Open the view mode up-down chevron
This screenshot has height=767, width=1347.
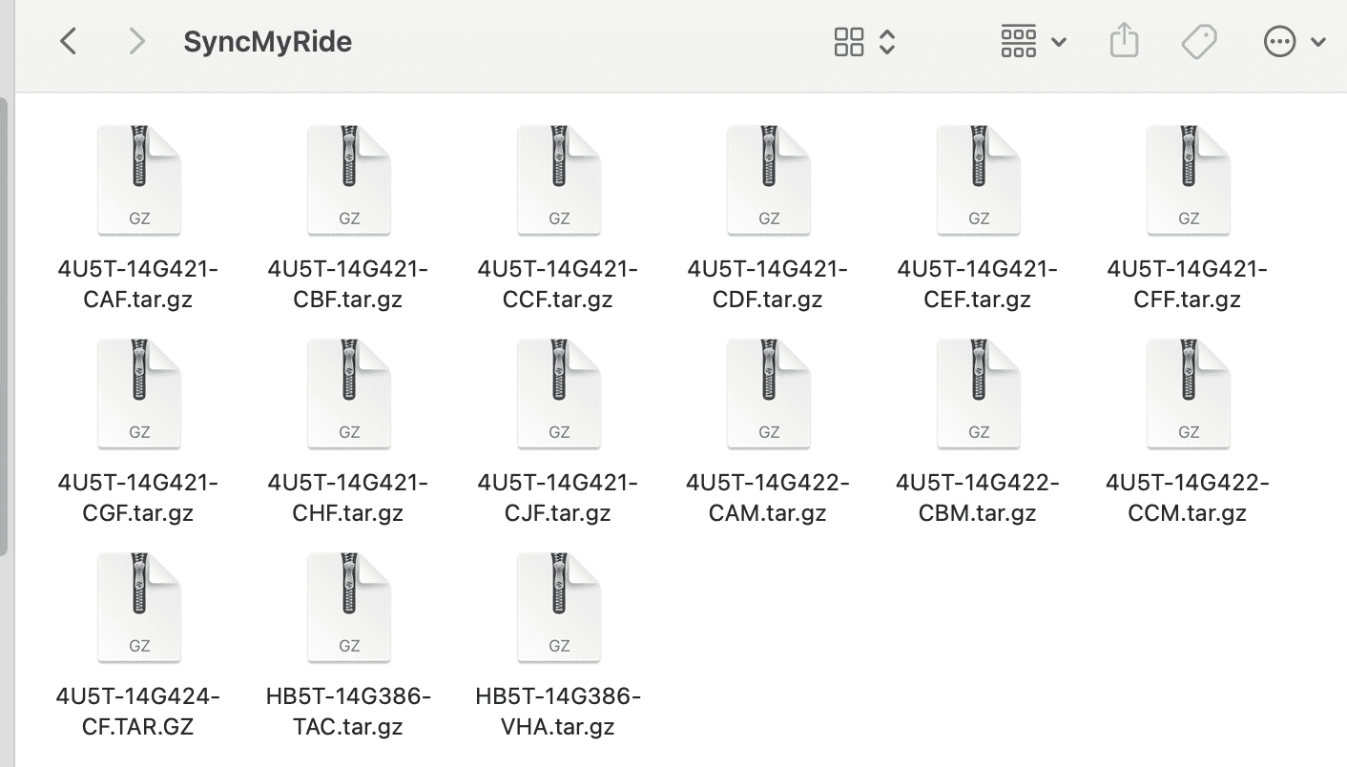click(887, 42)
